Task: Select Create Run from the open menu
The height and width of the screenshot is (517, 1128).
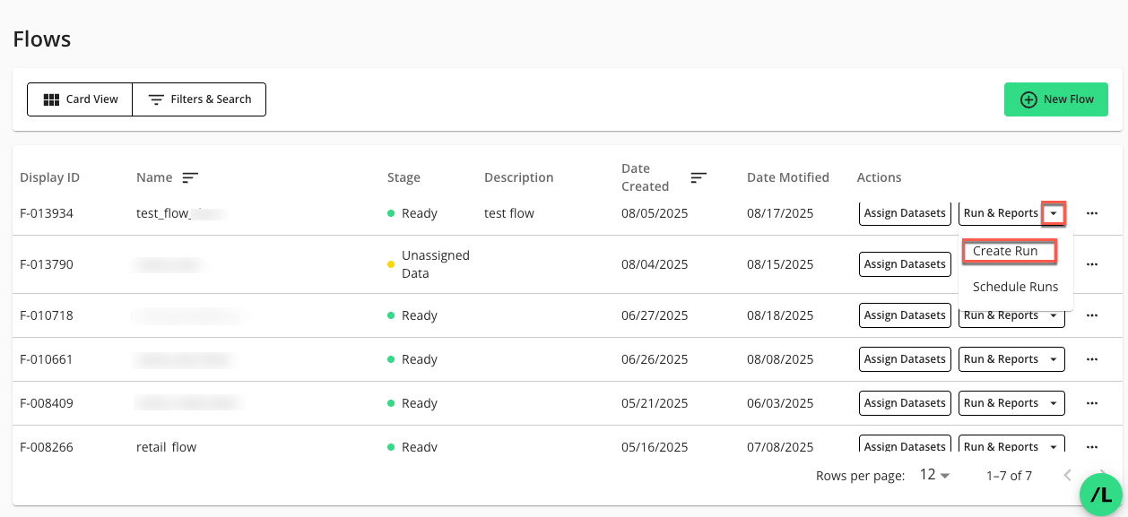Action: [1004, 251]
